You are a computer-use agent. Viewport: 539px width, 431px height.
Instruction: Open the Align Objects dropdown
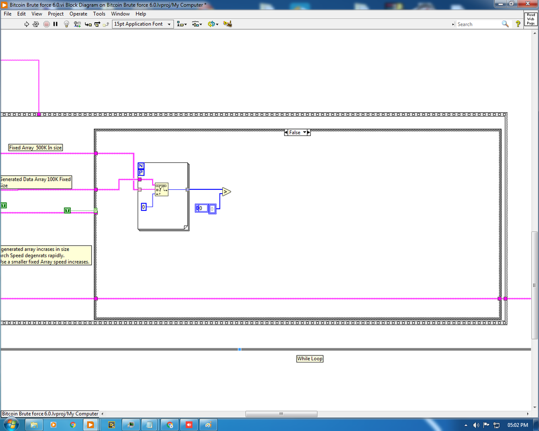point(182,24)
